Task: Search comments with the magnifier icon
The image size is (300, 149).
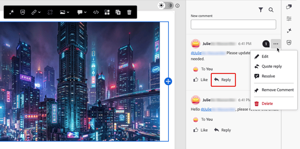Action: point(271,10)
